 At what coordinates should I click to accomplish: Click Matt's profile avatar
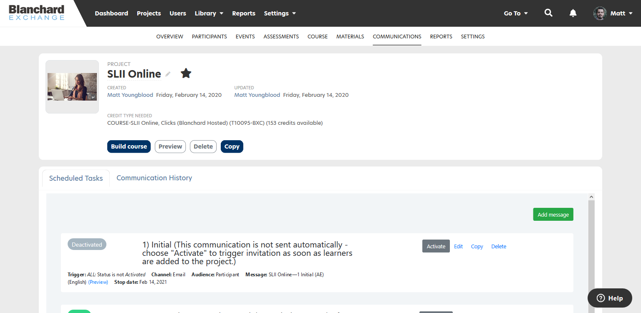tap(600, 13)
